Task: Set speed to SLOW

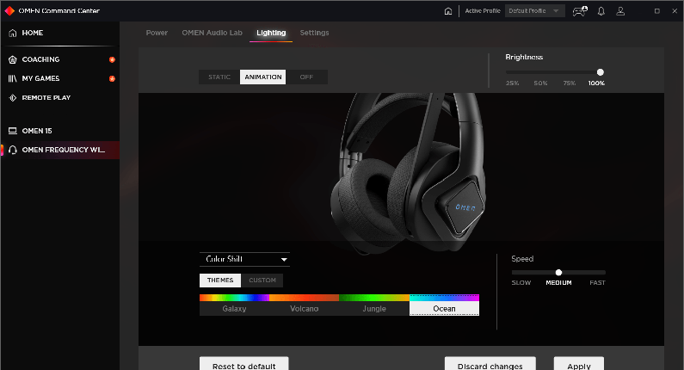Action: point(521,283)
